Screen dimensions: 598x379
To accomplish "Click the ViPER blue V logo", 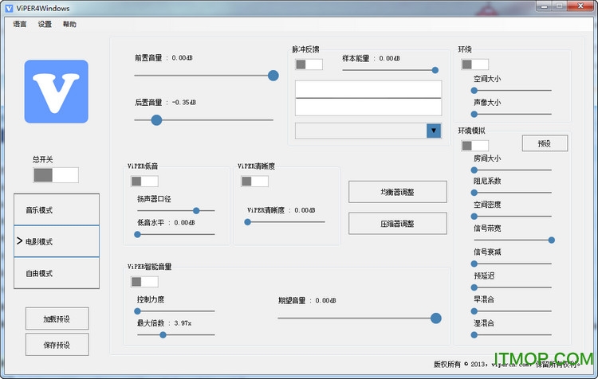I will [x=57, y=92].
